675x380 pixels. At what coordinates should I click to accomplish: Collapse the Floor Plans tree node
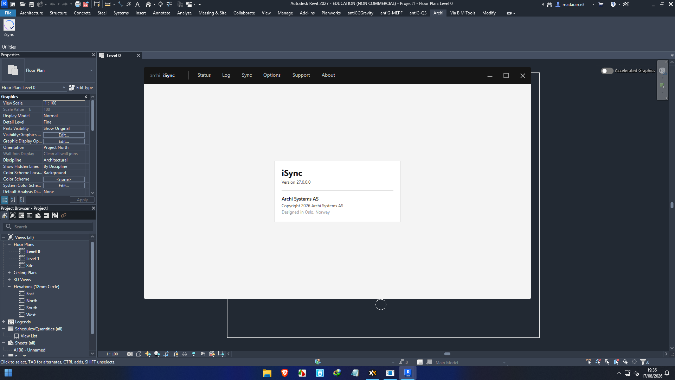pyautogui.click(x=9, y=244)
